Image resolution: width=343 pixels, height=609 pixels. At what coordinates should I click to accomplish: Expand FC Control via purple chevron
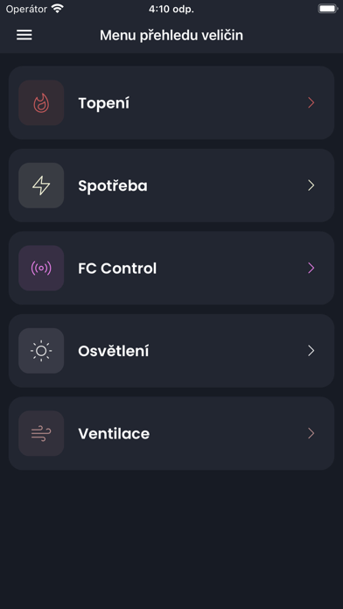[311, 269]
